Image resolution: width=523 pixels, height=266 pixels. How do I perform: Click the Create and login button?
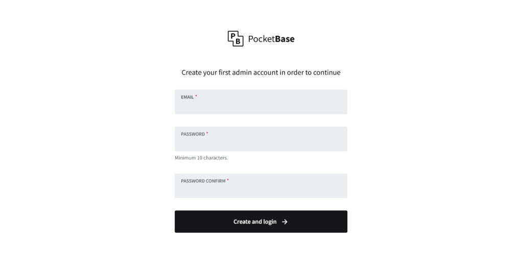[261, 222]
